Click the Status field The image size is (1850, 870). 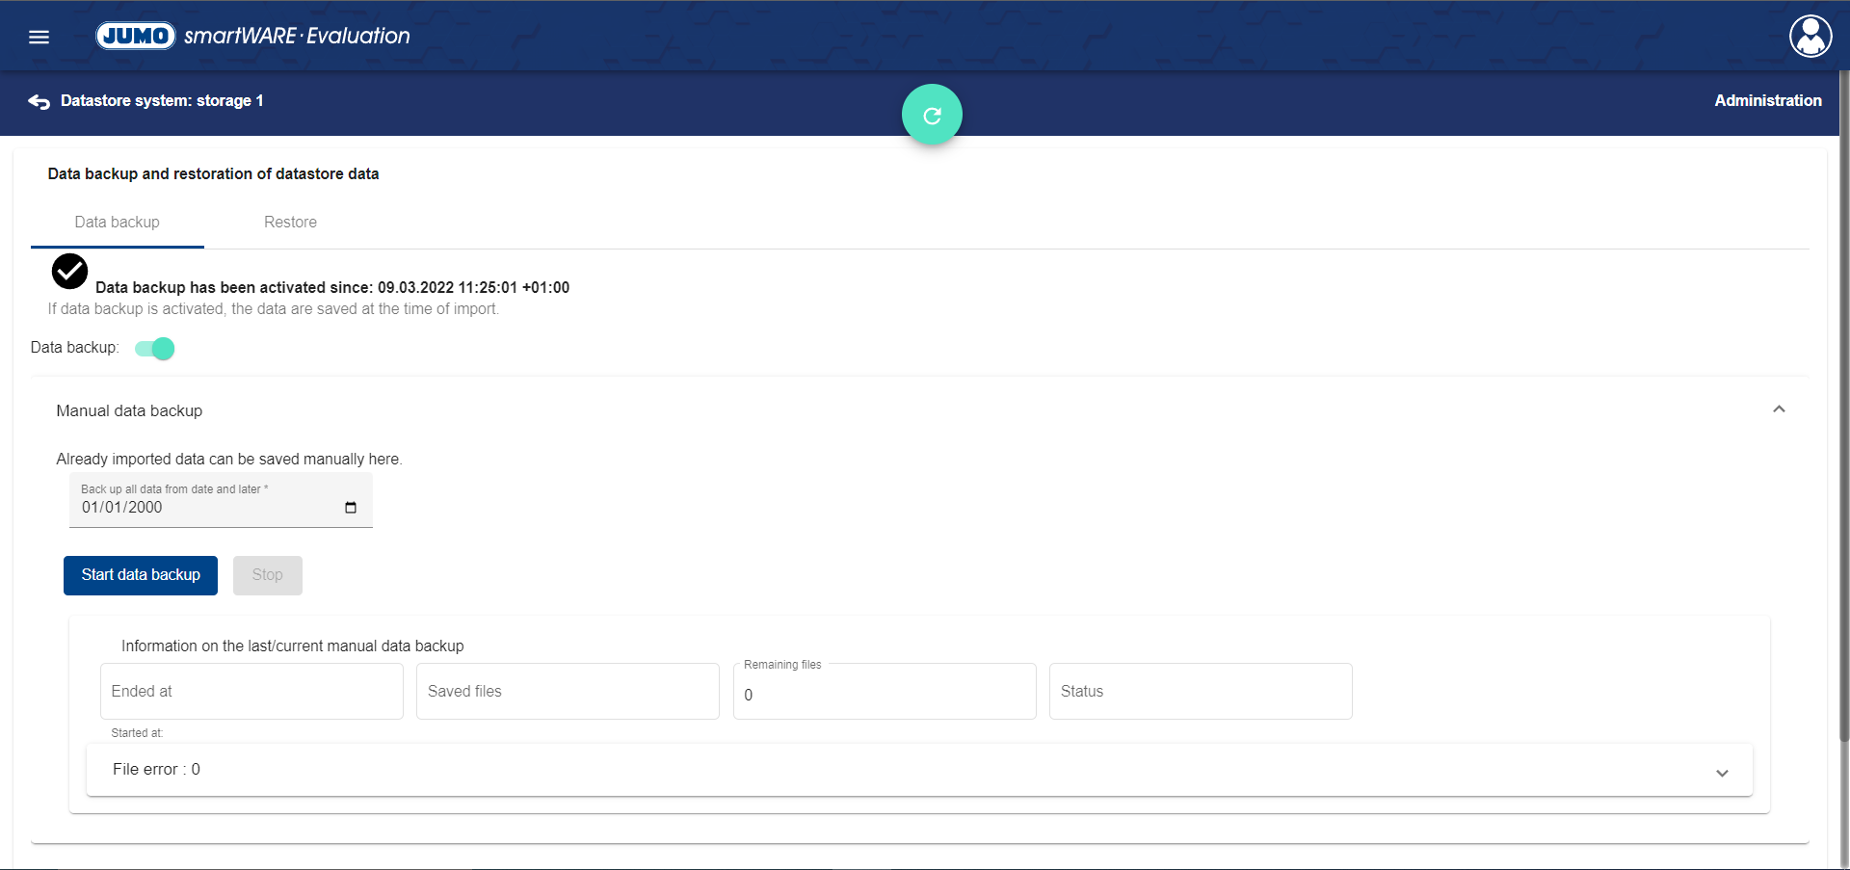(1200, 692)
